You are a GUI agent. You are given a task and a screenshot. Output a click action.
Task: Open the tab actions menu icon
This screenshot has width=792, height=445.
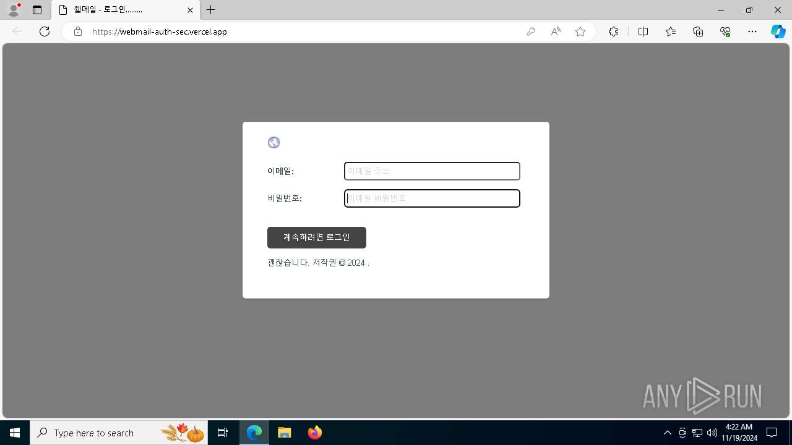coord(37,10)
